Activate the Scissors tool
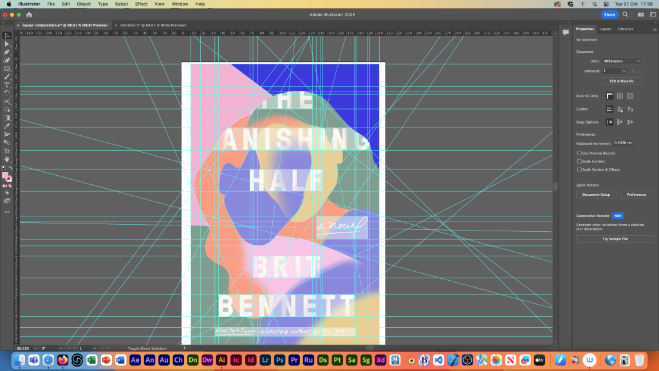This screenshot has width=659, height=371. tap(7, 102)
